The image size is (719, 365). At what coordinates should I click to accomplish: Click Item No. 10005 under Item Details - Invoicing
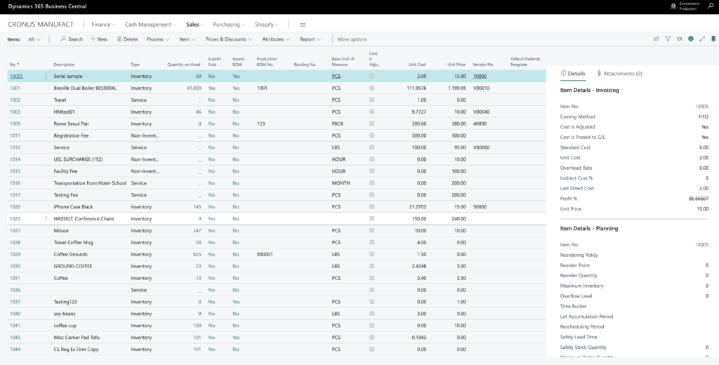click(701, 107)
